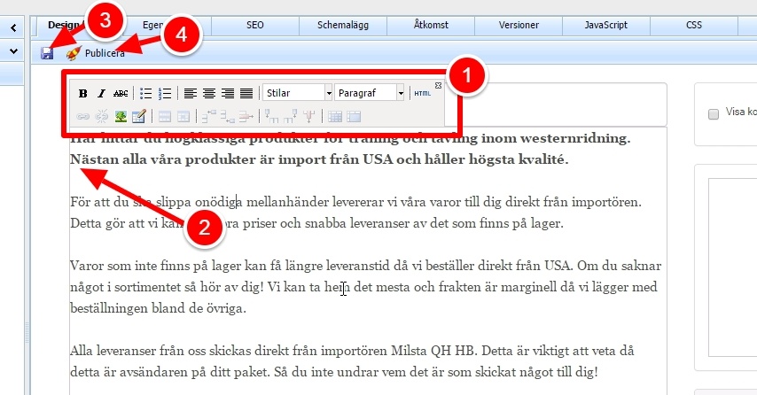Click in the bold line 'Nästan alla våra produkter'
The image size is (757, 395).
[x=318, y=159]
